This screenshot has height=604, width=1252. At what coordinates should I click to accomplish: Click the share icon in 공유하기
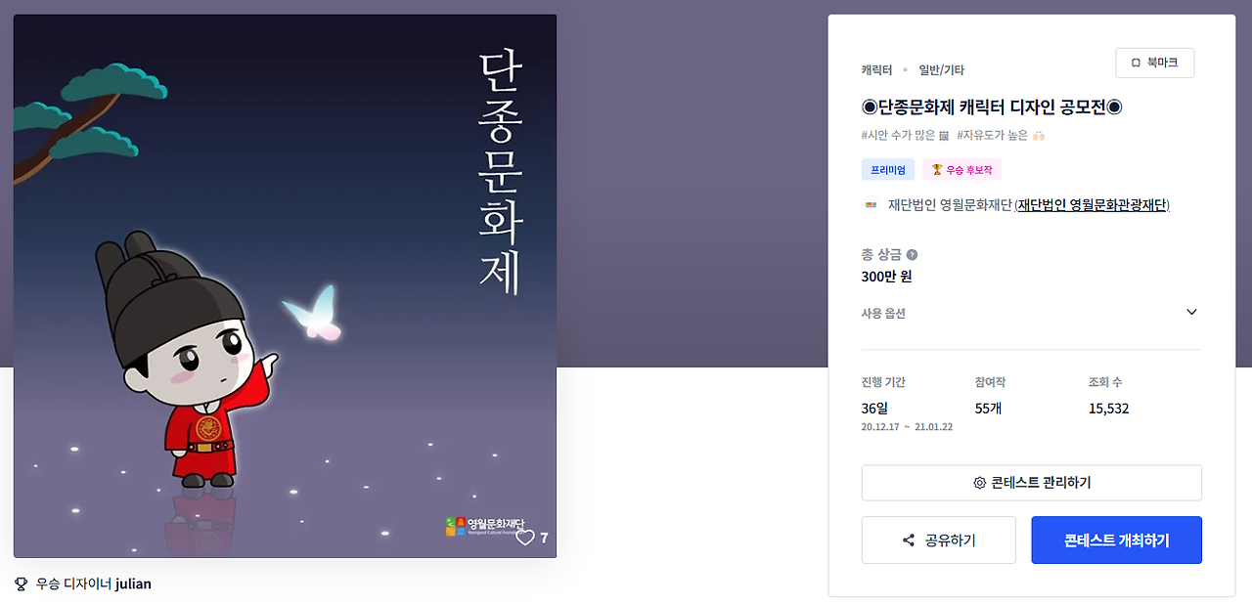pos(909,540)
